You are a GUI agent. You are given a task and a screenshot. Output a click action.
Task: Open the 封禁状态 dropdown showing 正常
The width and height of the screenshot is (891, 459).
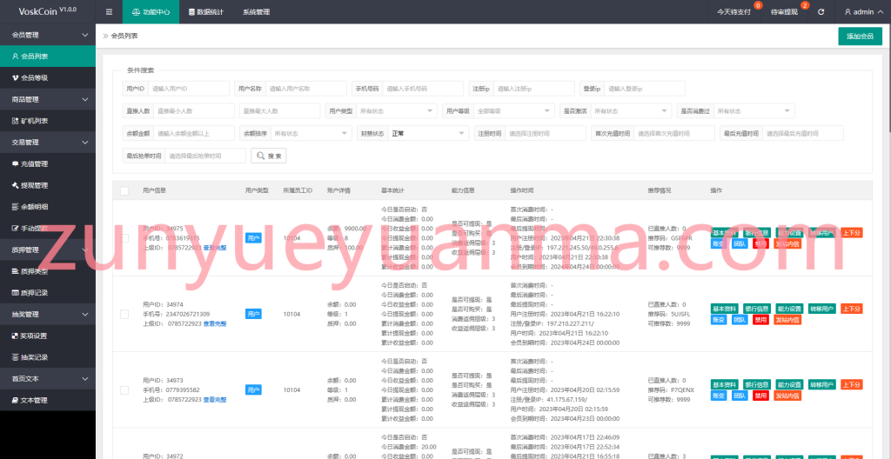[x=428, y=134]
